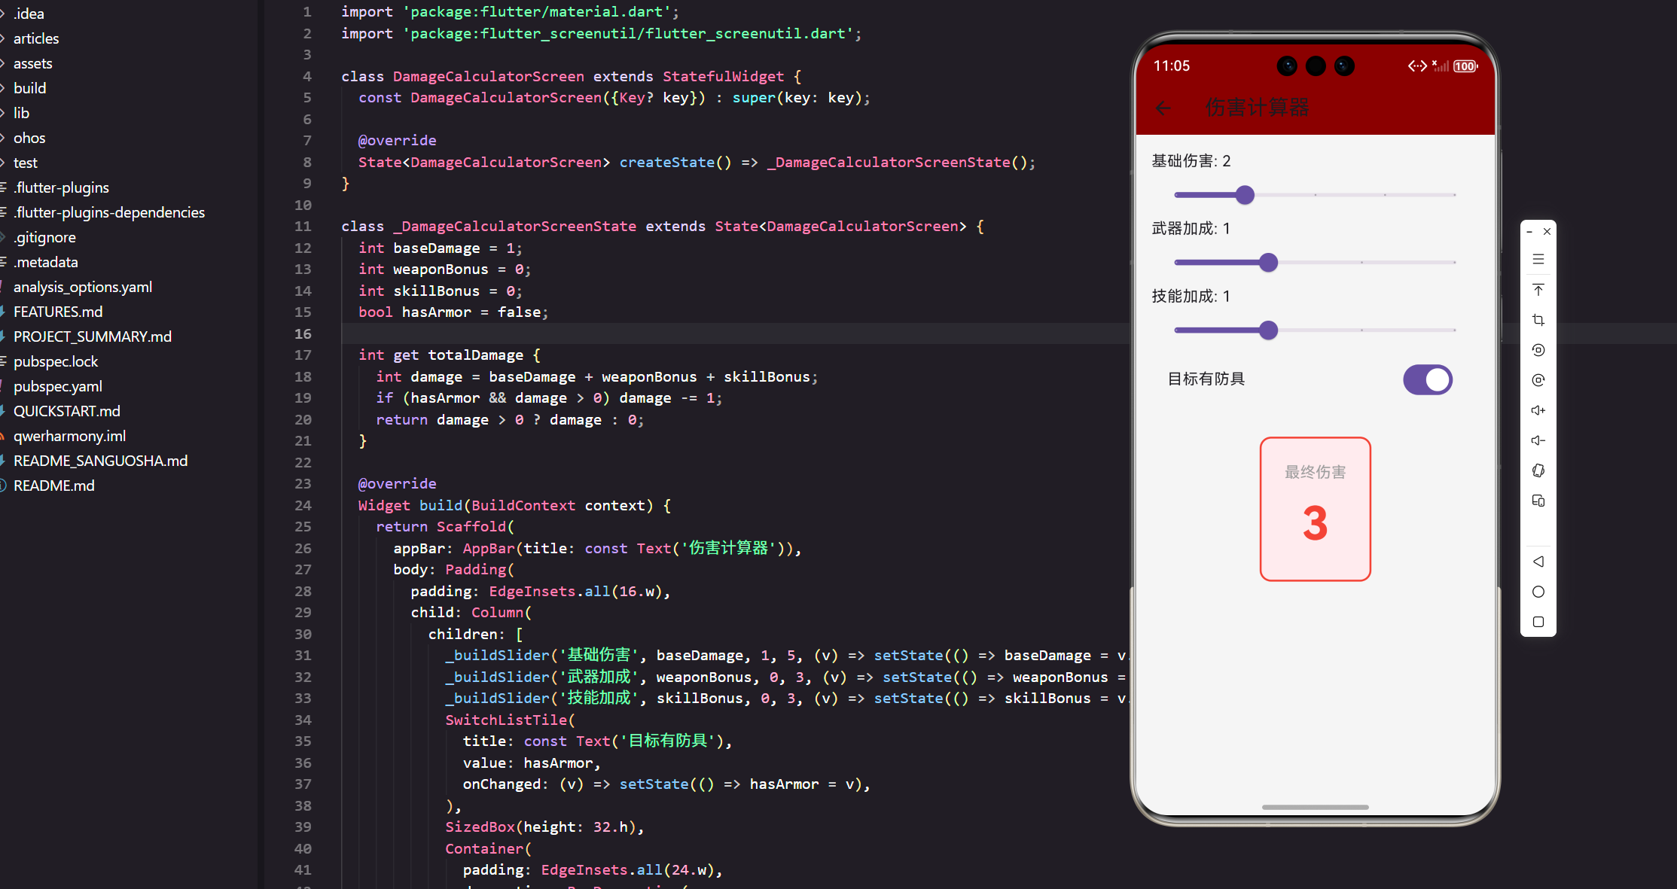Decrease emulator volume with speaker minus icon
The image size is (1677, 889).
[x=1538, y=440]
